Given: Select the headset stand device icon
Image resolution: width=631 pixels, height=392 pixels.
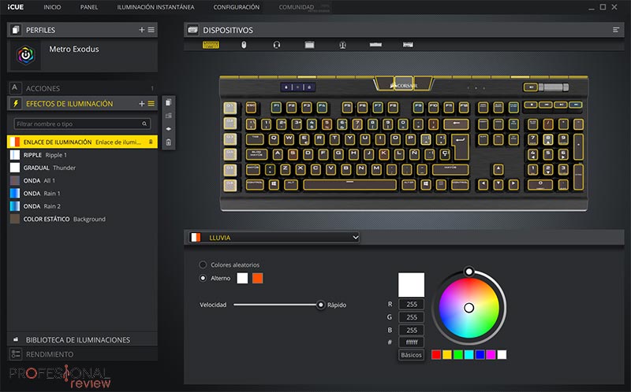Looking at the screenshot, I should 342,45.
